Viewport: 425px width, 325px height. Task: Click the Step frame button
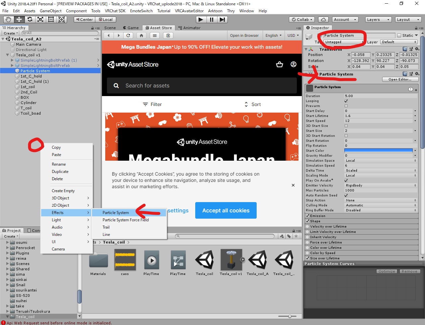pos(222,20)
